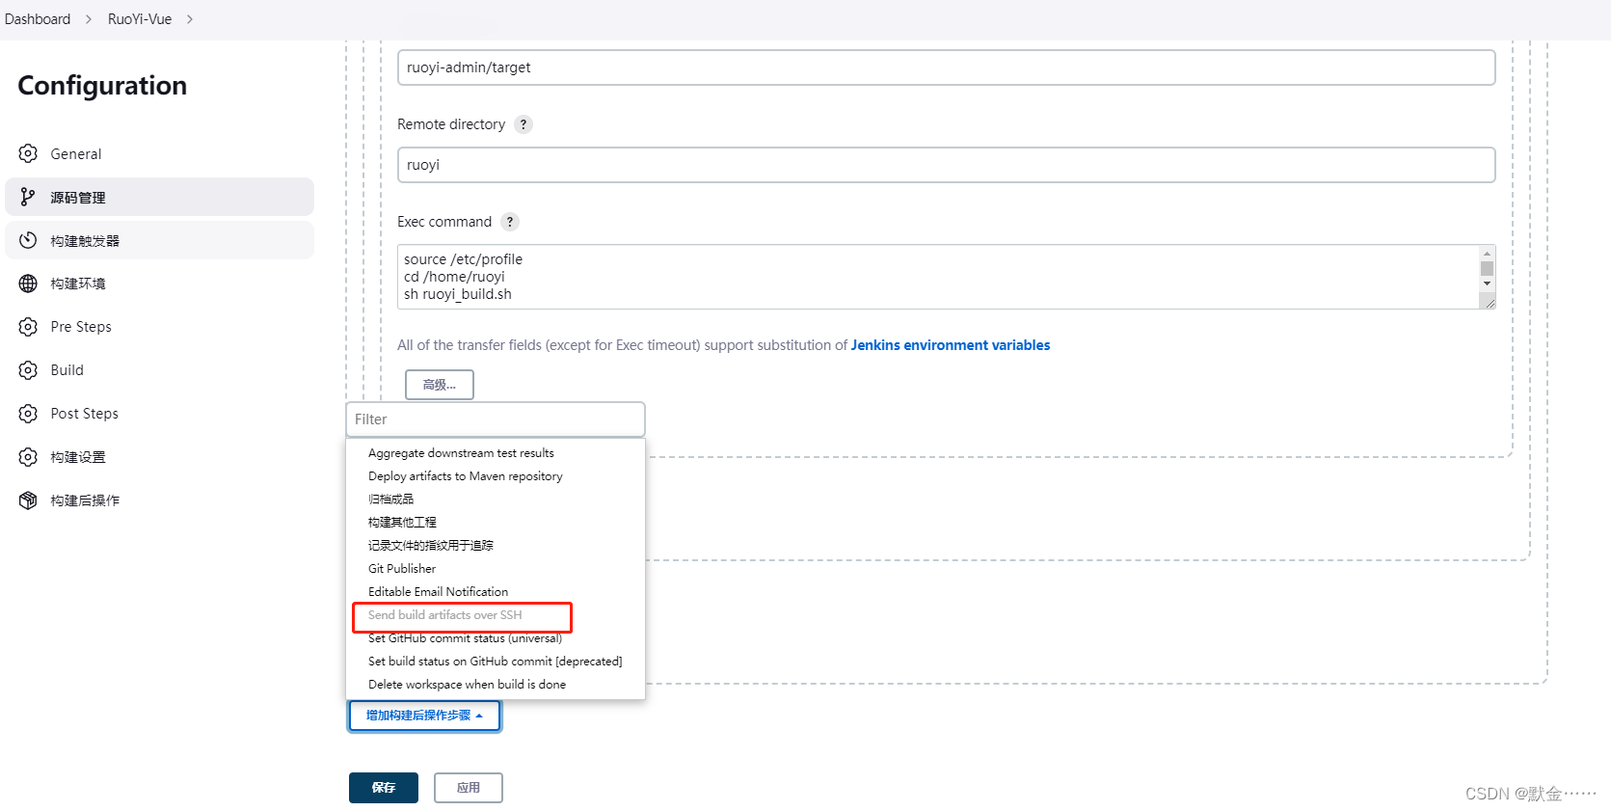Click the 构建触发器 clock icon

(x=28, y=240)
